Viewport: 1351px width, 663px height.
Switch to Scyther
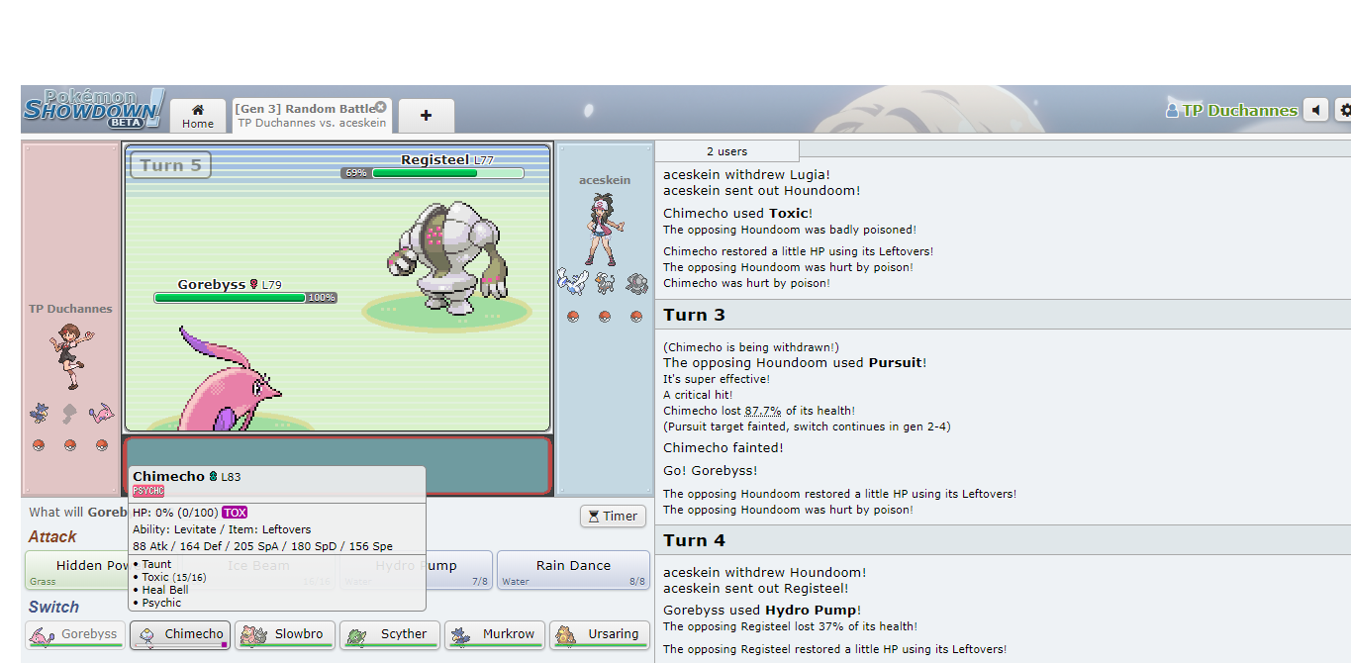(x=390, y=634)
